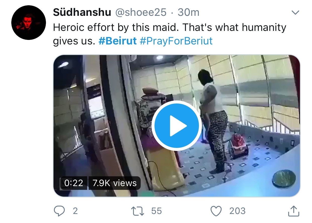Expand tweet options chevron menu
Viewport: 312px width, 223px height.
pyautogui.click(x=295, y=13)
